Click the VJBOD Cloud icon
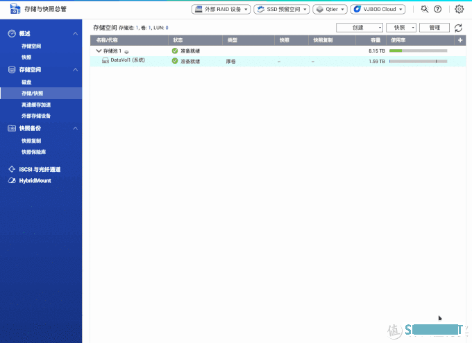The image size is (472, 343). [x=357, y=9]
